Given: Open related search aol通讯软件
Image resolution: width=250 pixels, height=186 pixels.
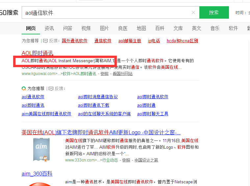Looking at the screenshot, I should point(33,97).
